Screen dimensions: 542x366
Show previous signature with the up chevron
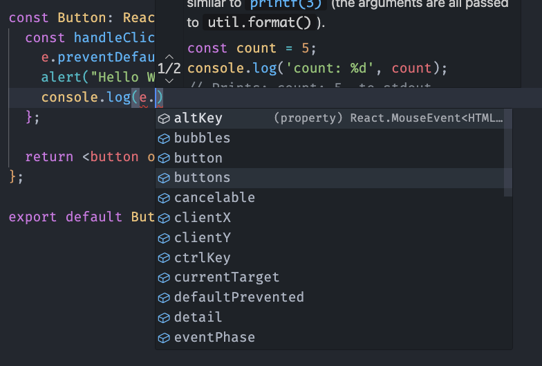click(169, 55)
